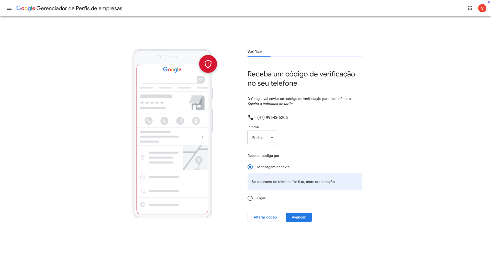Click the bookmark save icon in illustration
Image resolution: width=491 pixels, height=276 pixels.
[180, 121]
